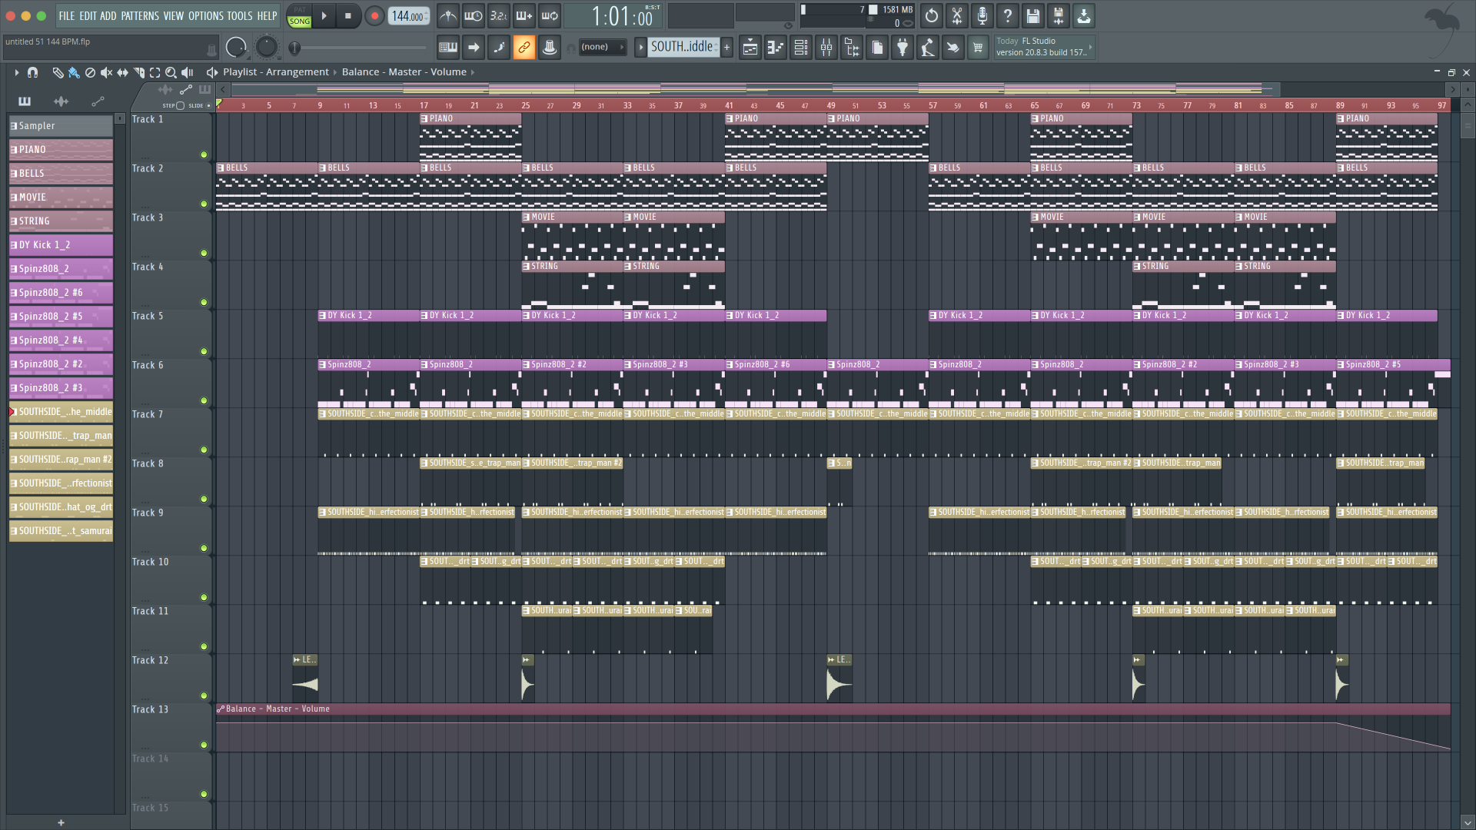Save project with the floppy disk icon
This screenshot has width=1476, height=830.
pyautogui.click(x=1033, y=15)
